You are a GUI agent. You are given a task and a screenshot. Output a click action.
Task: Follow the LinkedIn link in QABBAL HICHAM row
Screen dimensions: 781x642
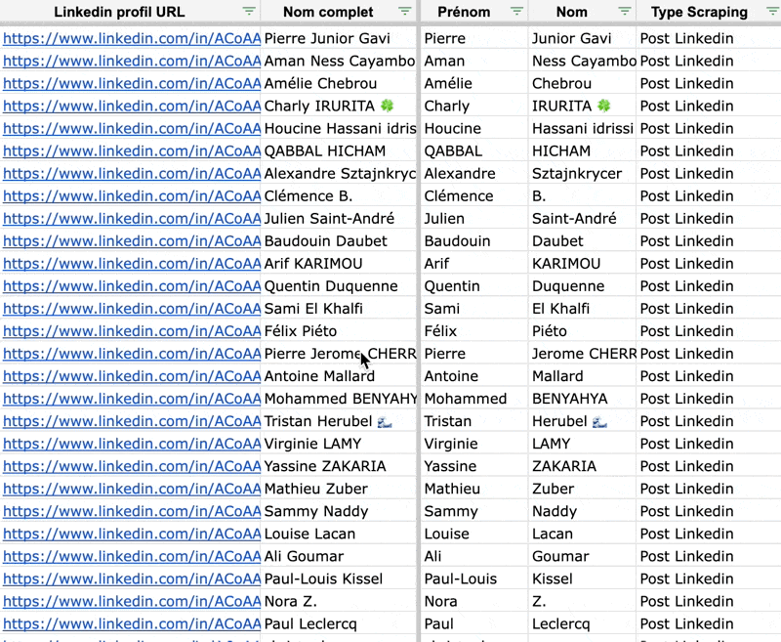131,151
